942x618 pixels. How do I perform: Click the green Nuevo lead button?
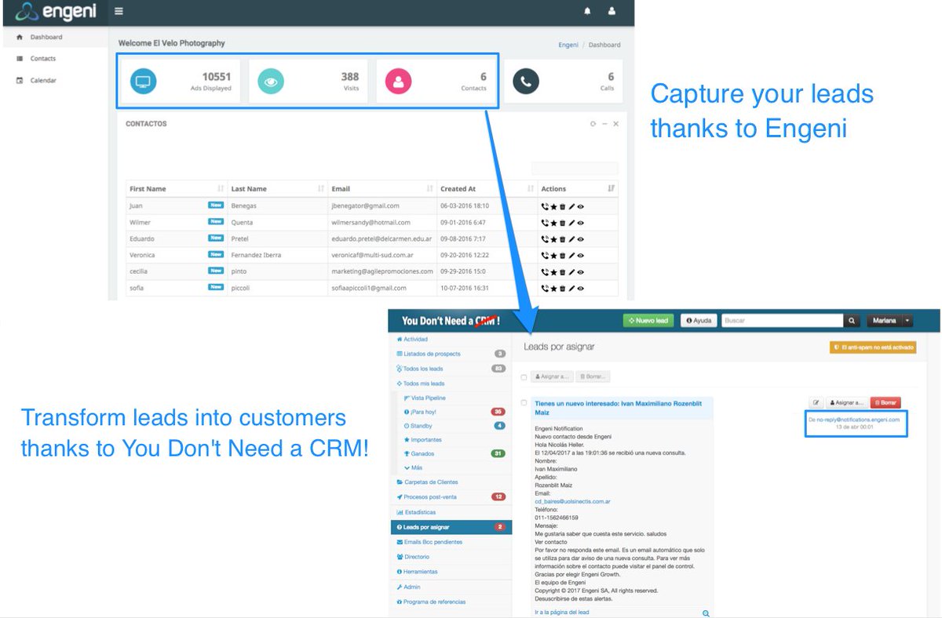pyautogui.click(x=648, y=321)
